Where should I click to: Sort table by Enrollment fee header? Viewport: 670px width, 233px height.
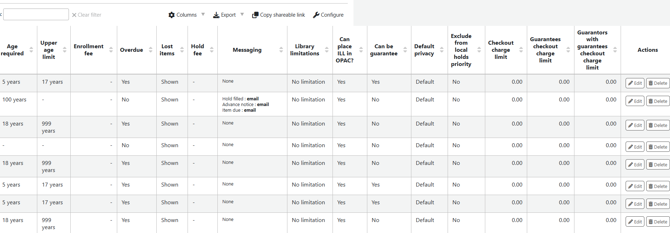click(x=88, y=50)
